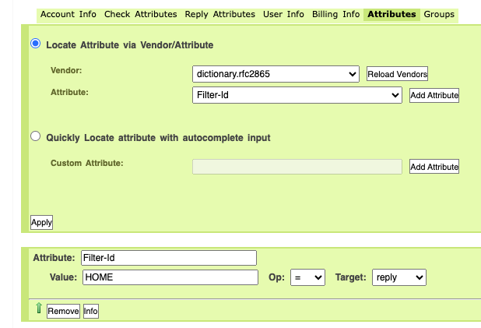Image resolution: width=481 pixels, height=328 pixels.
Task: Select Quickly Locate attribute with autocomplete radio
Action: click(x=35, y=137)
